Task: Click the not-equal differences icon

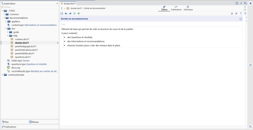Action: [236, 14]
